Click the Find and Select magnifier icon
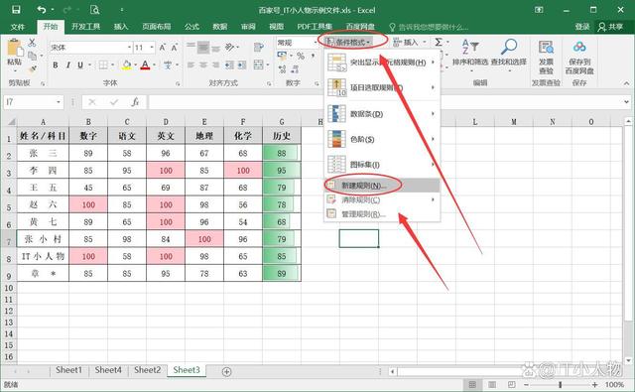 [x=509, y=47]
